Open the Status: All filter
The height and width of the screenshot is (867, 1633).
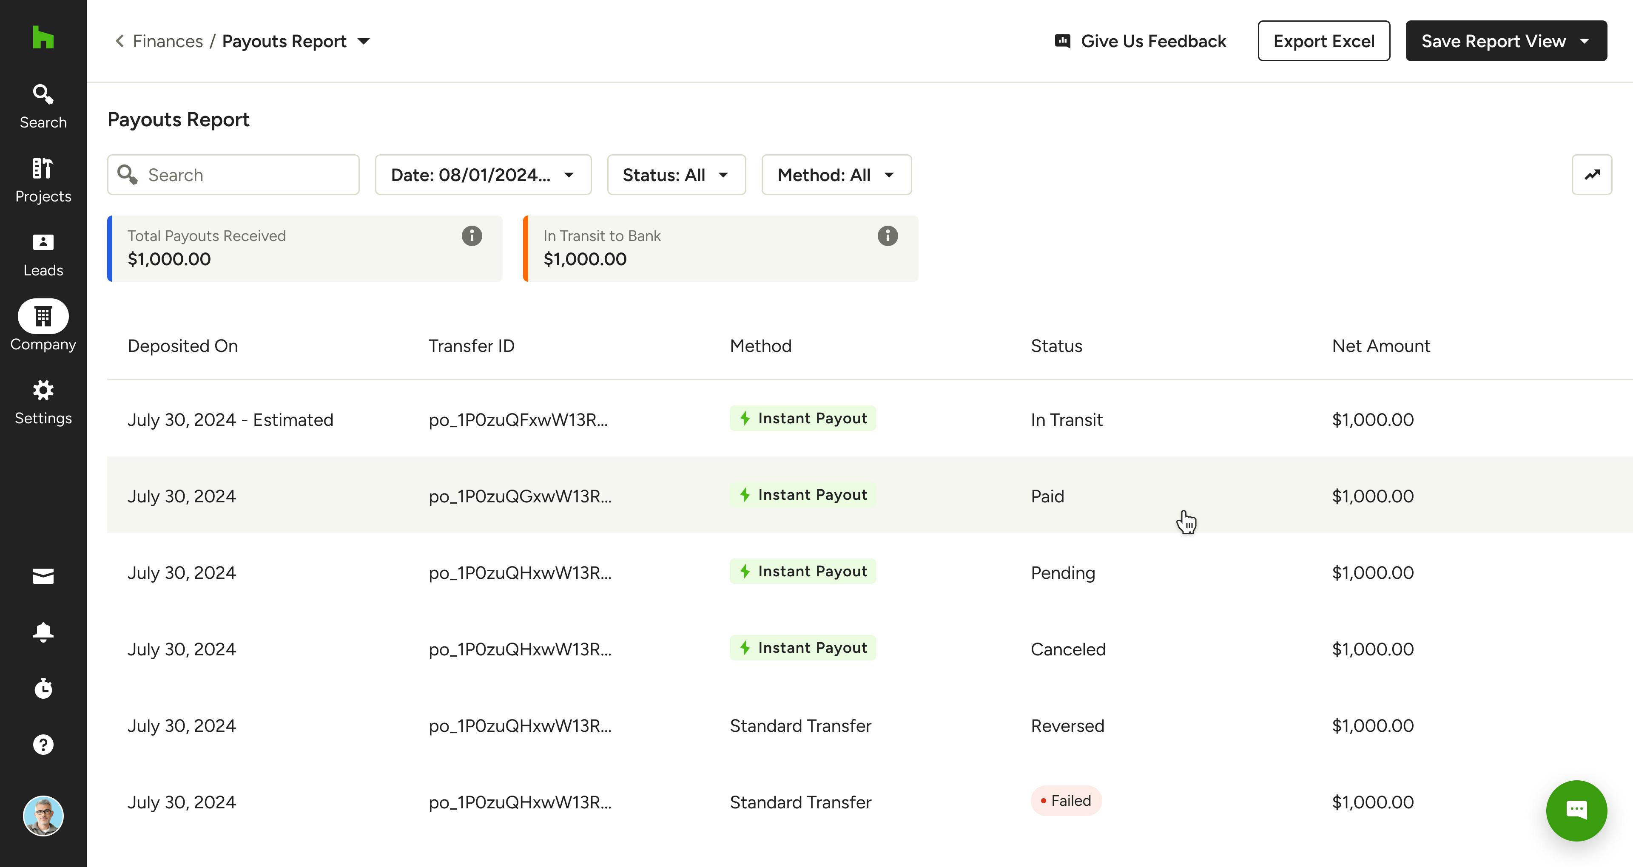676,175
